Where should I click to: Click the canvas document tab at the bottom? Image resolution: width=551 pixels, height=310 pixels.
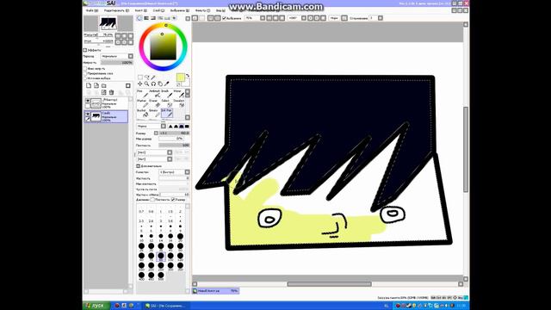point(216,291)
